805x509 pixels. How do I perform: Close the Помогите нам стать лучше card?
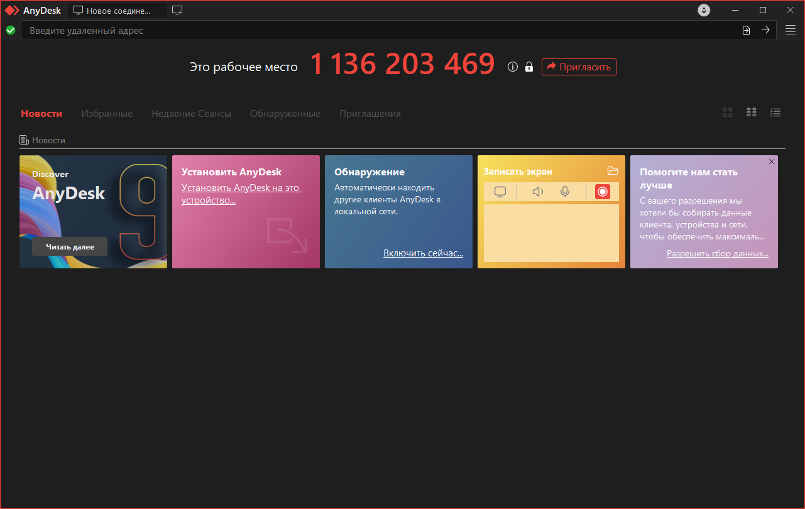[x=772, y=161]
